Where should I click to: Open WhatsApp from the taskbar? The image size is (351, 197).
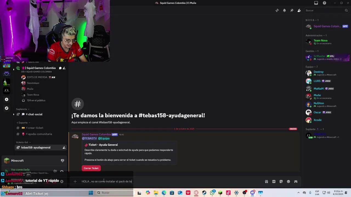coord(213,193)
